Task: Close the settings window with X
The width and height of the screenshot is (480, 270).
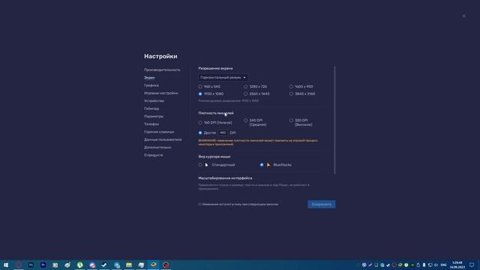Action: (463, 16)
